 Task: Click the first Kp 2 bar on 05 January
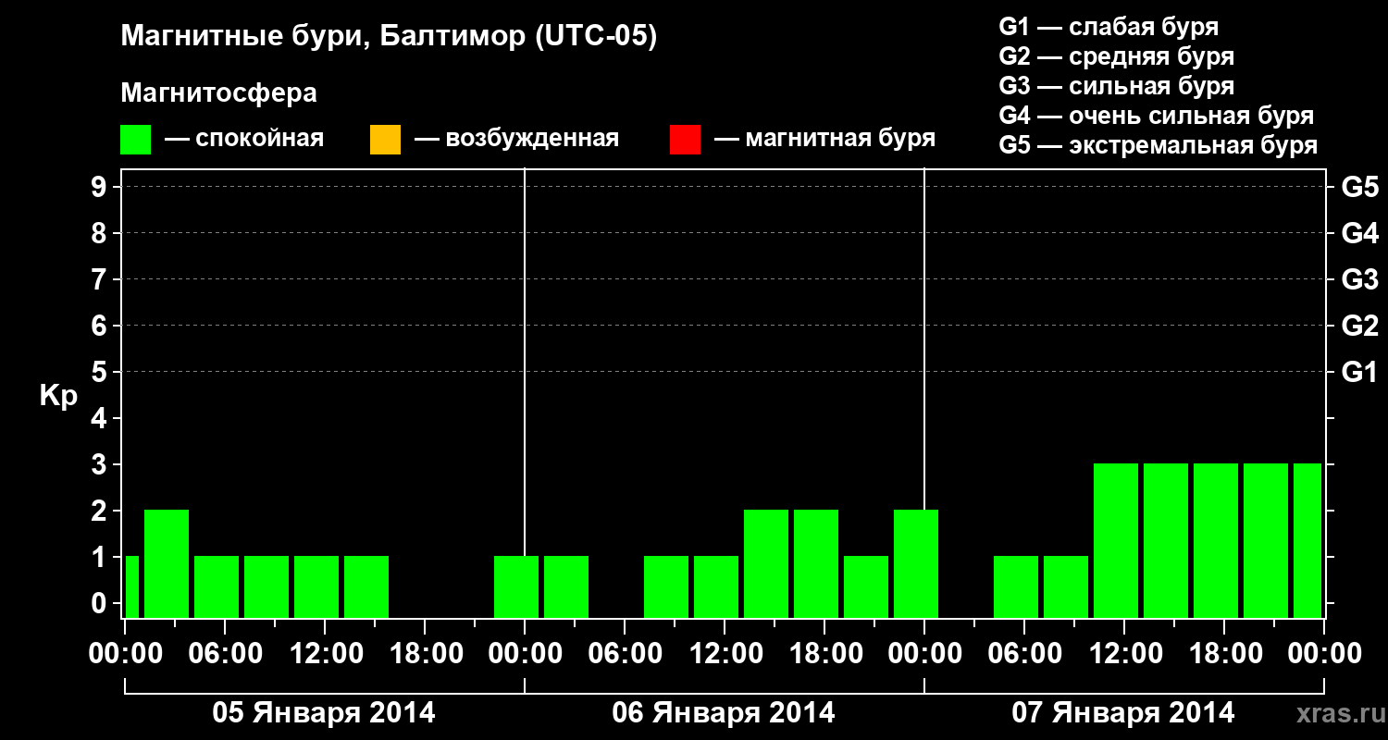[167, 563]
